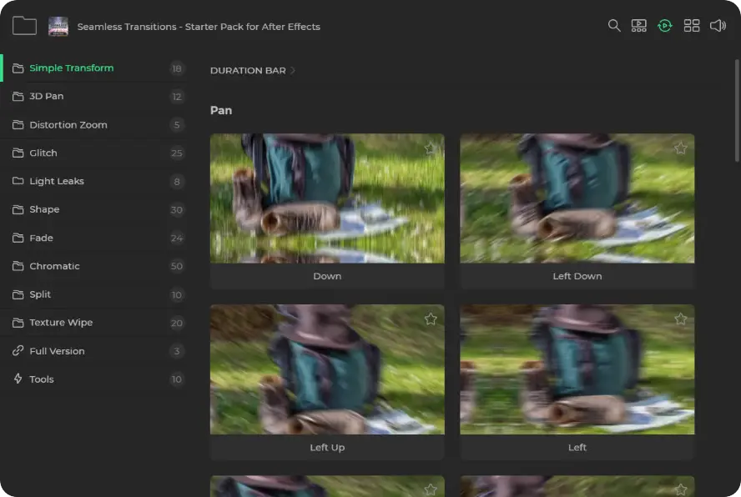Click the vertical scrollbar thumb

(736, 111)
